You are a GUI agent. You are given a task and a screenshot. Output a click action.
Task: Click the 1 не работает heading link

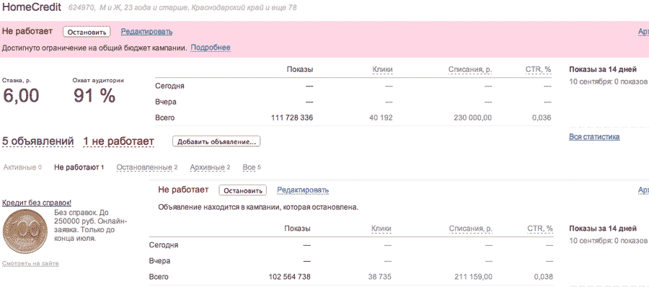tap(118, 141)
